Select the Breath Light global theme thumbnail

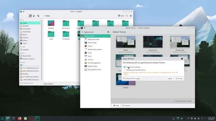pos(180,42)
